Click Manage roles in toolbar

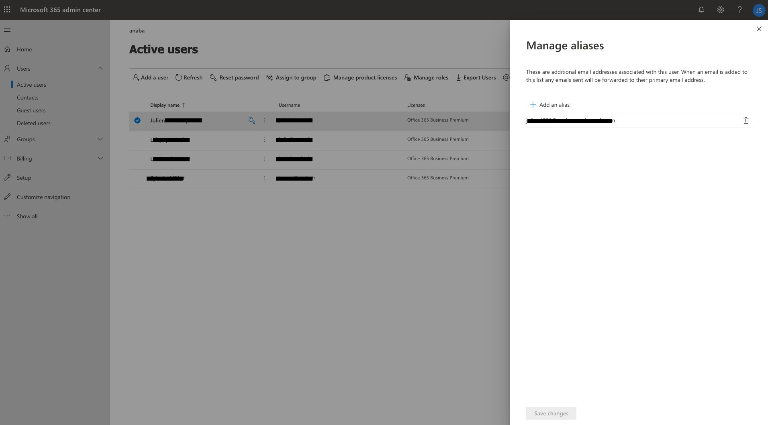pos(426,77)
